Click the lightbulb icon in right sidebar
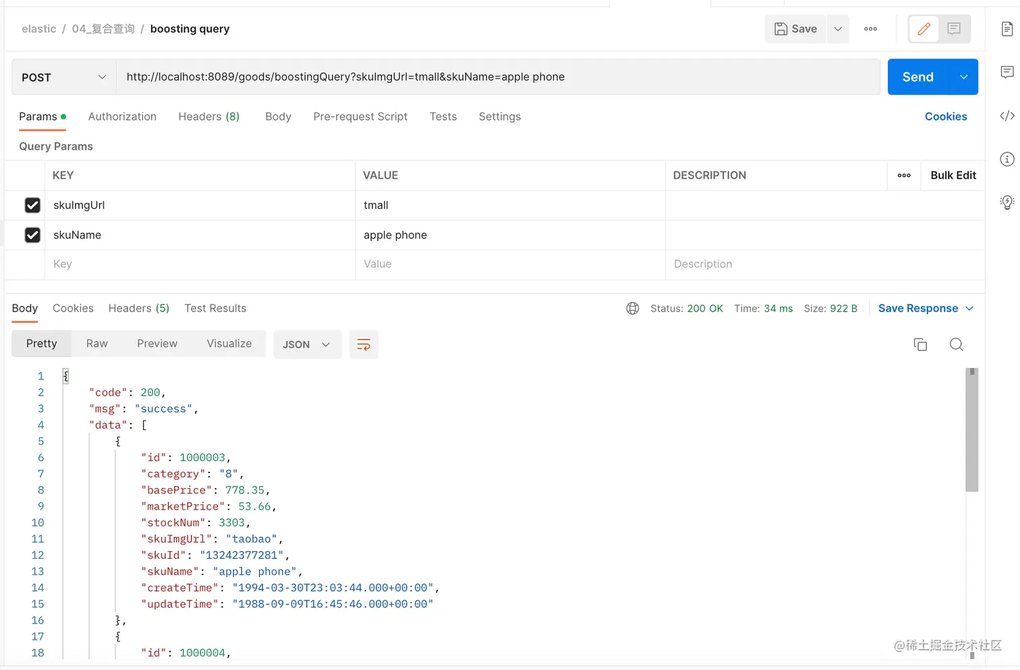 1007,202
